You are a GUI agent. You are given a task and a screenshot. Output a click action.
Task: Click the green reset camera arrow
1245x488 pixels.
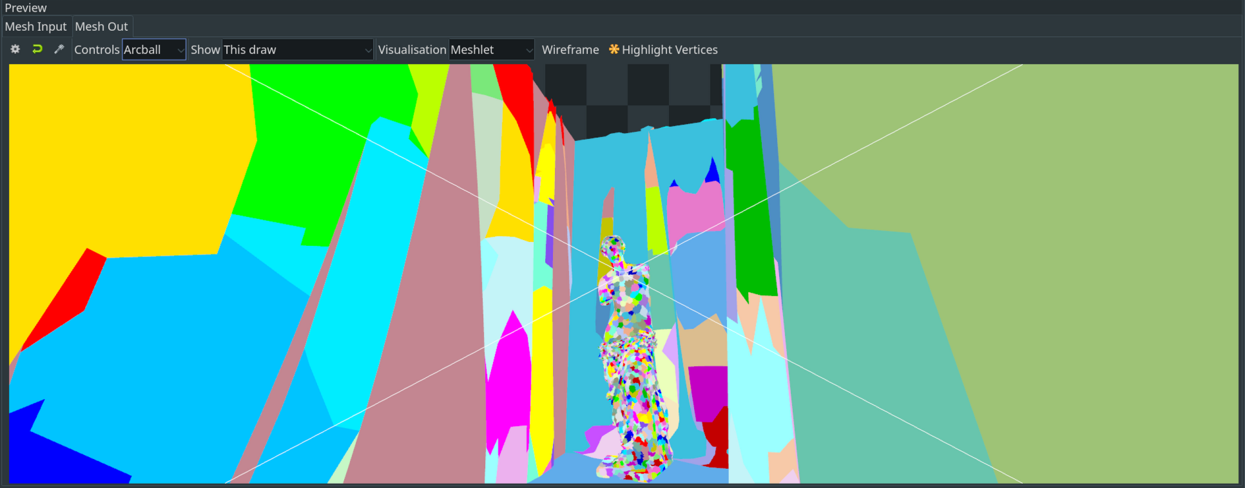click(x=37, y=50)
